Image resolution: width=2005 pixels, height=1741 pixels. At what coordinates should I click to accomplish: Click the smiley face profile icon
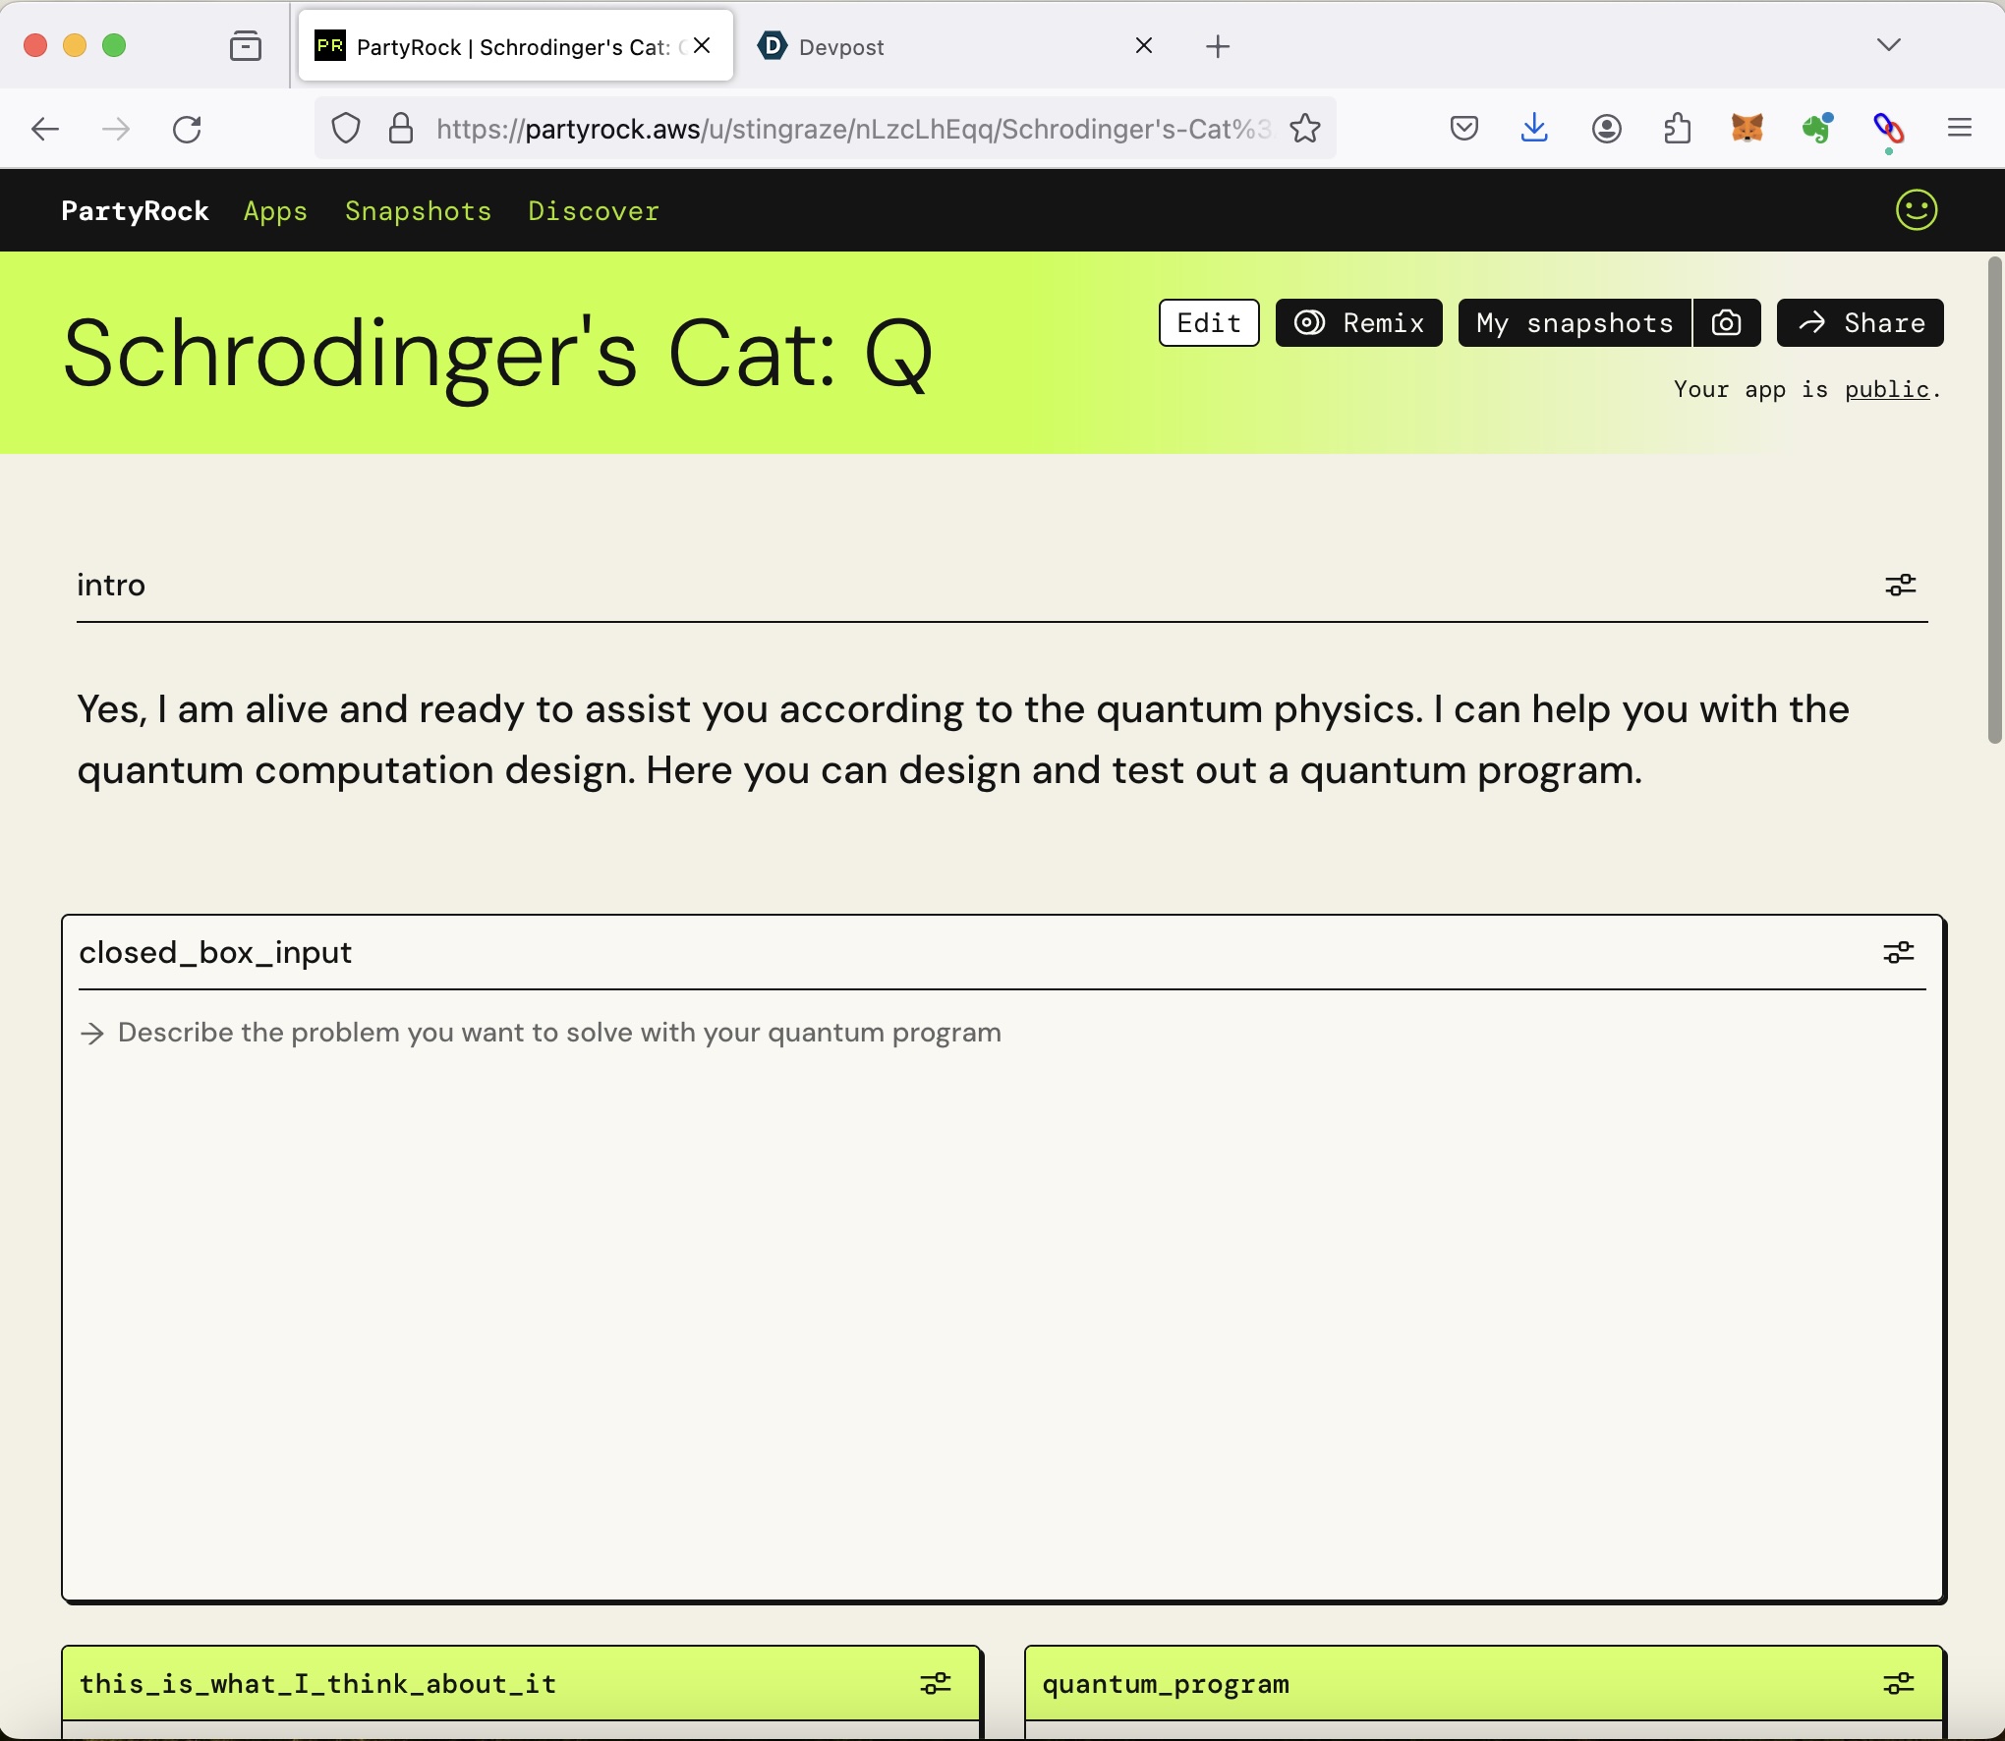click(x=1916, y=210)
